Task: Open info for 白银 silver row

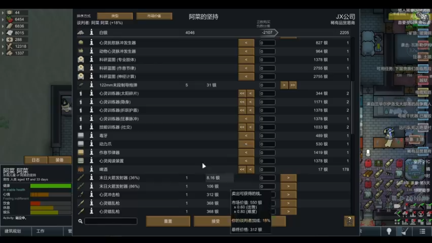Action: tap(91, 32)
